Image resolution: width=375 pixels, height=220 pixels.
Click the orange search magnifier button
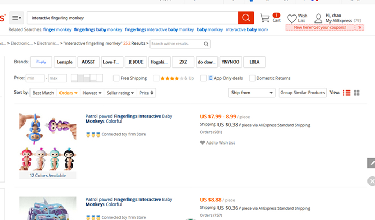point(246,18)
